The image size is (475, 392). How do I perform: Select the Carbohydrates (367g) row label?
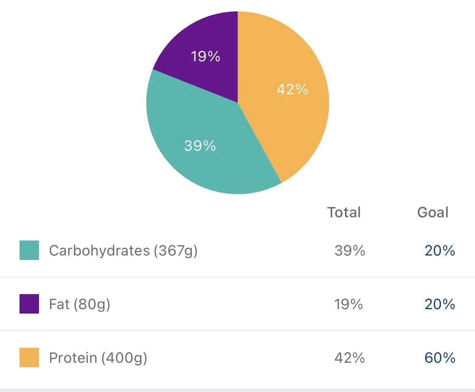(x=123, y=251)
